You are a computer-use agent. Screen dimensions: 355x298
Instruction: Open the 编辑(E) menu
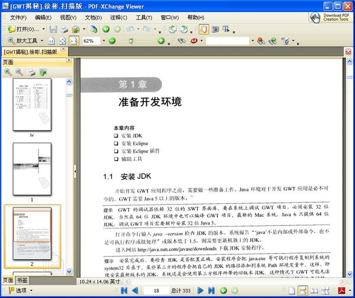pyautogui.click(x=43, y=17)
